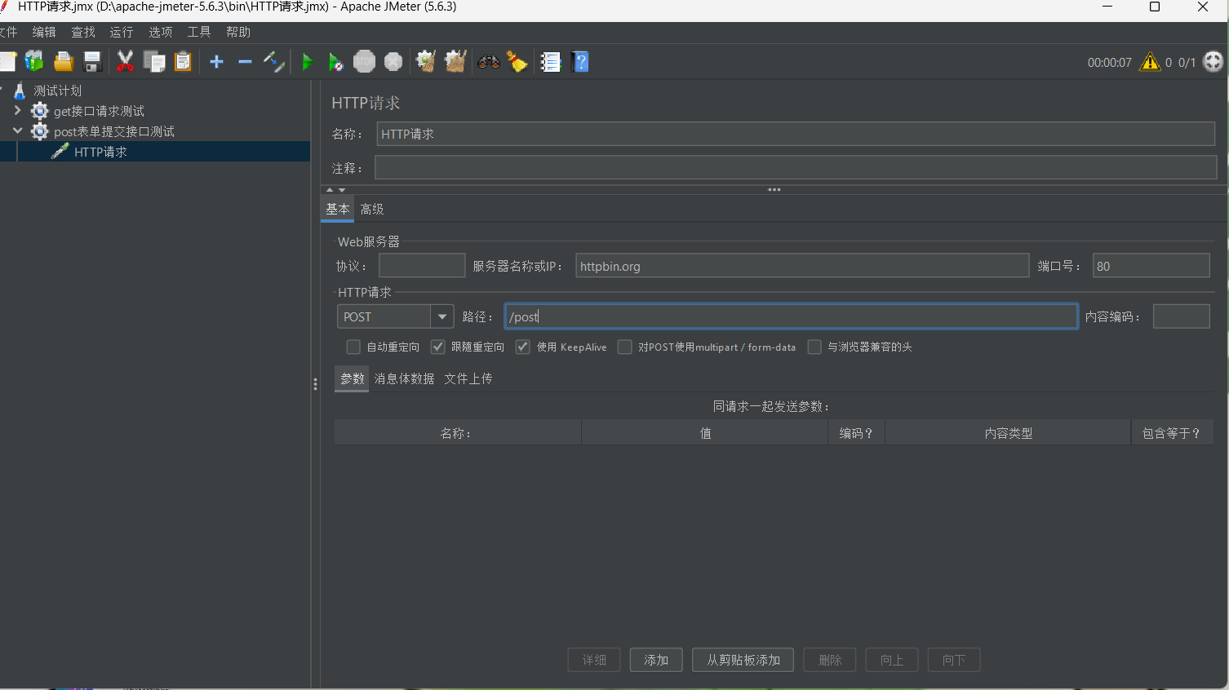Click the Toggle enable/disable icon
This screenshot has width=1229, height=690.
tap(273, 62)
